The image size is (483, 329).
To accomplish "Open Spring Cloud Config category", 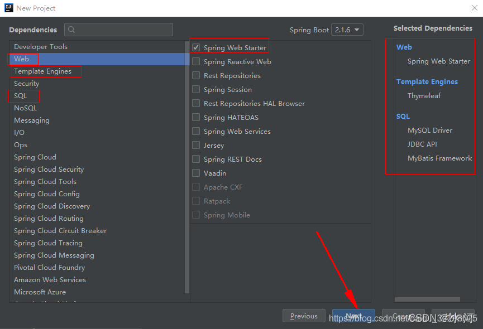I will [97, 194].
